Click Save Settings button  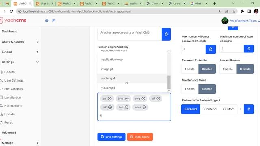click(x=111, y=137)
